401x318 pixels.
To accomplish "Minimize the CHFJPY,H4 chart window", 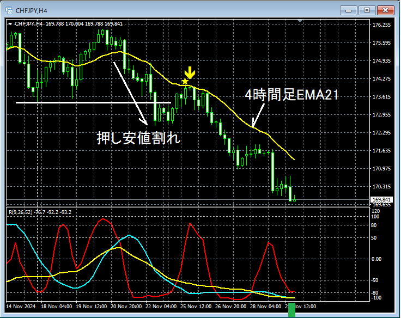I will pos(348,10).
